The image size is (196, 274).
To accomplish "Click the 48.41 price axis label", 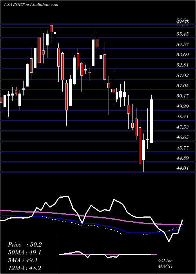I will [x=183, y=117].
